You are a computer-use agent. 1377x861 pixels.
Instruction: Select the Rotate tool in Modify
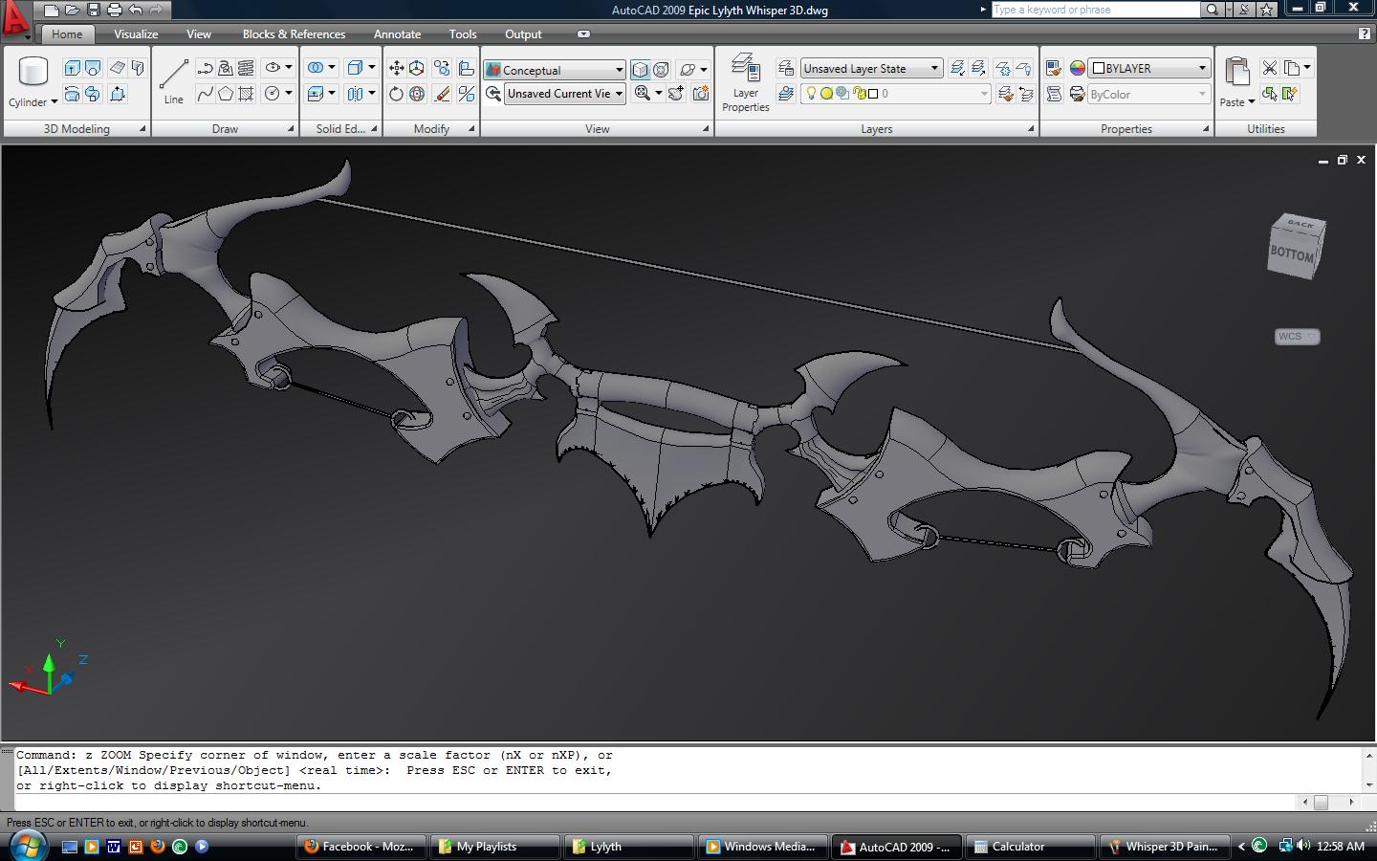pos(396,94)
